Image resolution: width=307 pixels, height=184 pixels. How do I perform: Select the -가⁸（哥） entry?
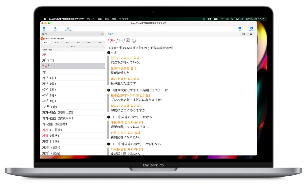click(x=73, y=95)
